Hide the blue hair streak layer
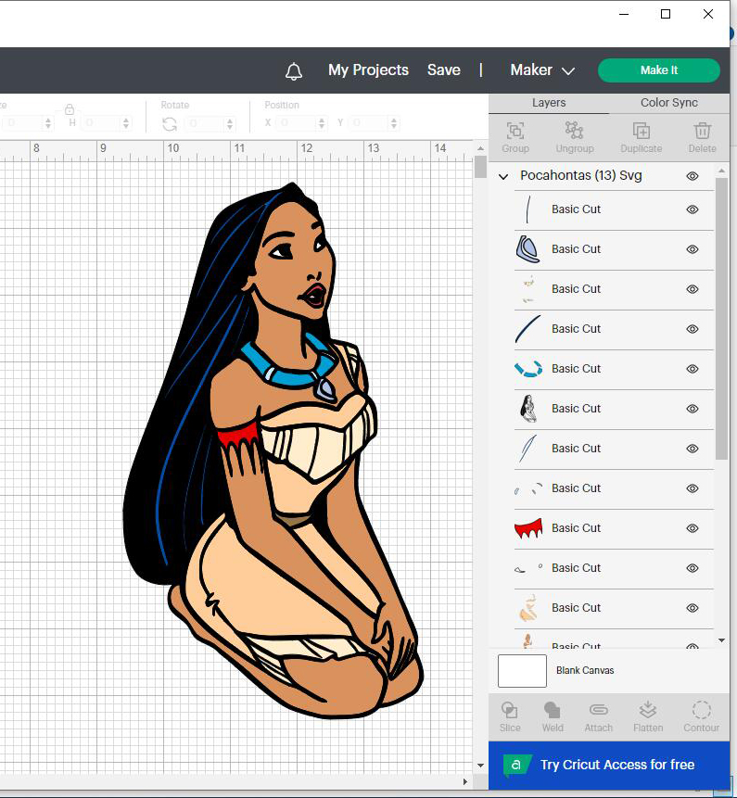Screen dimensions: 737x798 tap(693, 449)
